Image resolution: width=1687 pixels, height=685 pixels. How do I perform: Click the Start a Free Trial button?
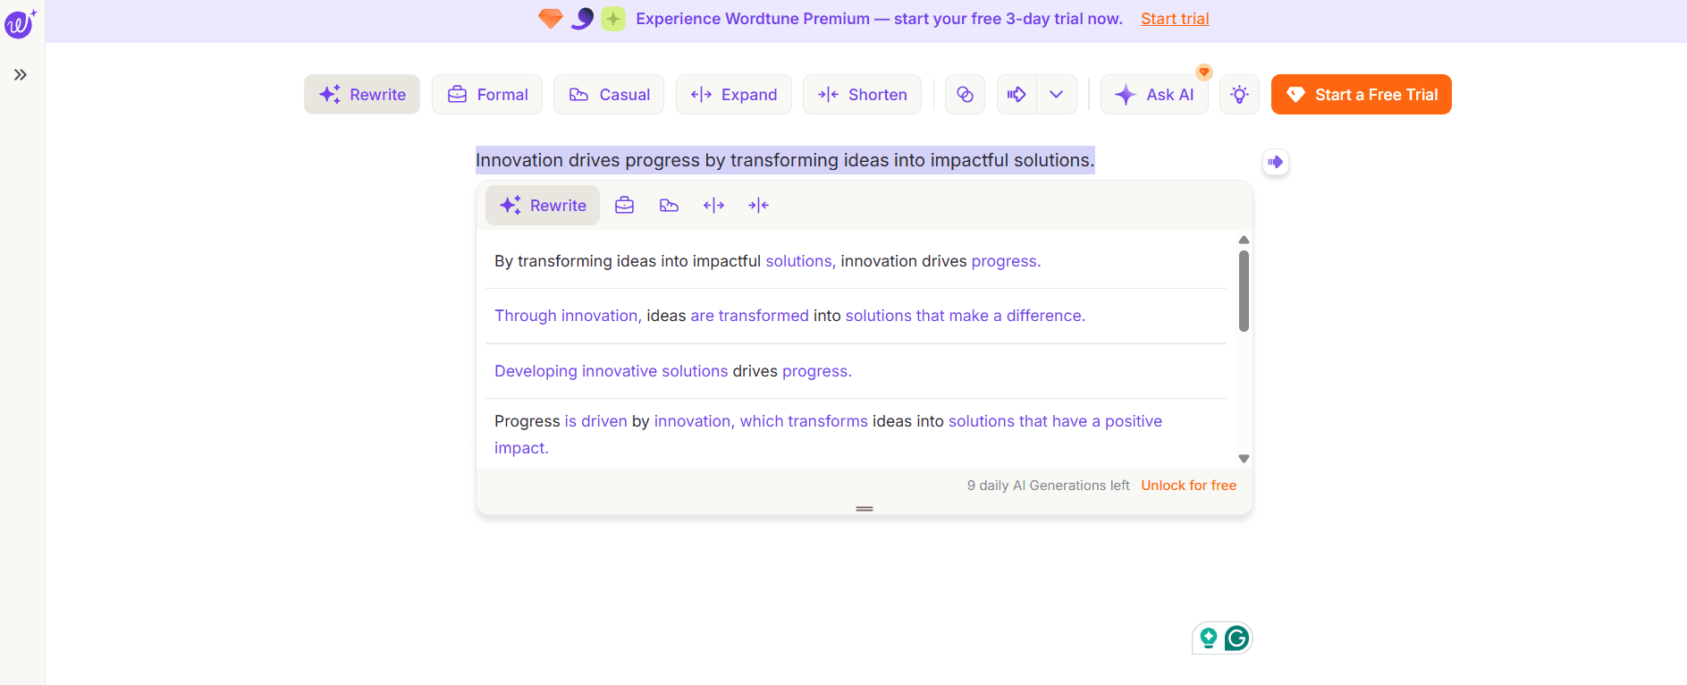1361,95
